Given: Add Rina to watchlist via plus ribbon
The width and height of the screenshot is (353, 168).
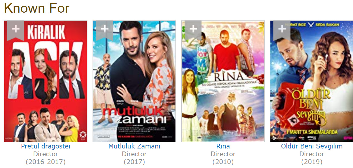Looking at the screenshot, I should pos(193,30).
